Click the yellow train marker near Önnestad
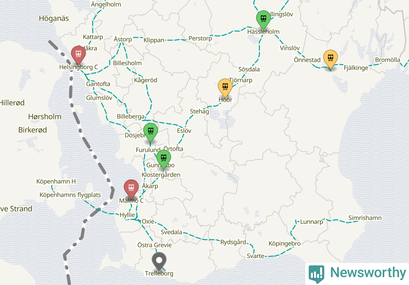This screenshot has width=409, height=285. click(330, 59)
